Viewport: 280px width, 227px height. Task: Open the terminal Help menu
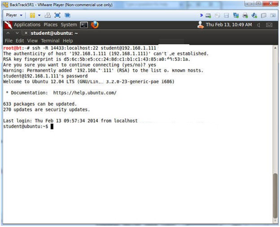click(67, 41)
